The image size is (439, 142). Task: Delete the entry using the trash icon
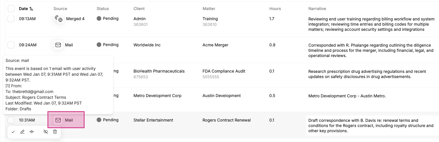(x=55, y=132)
